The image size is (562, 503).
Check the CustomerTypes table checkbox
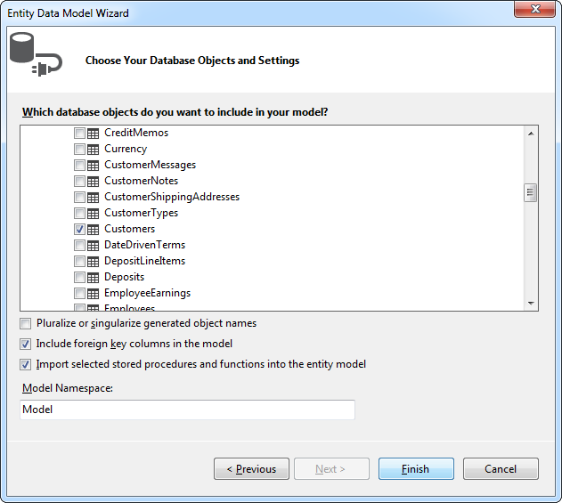coord(79,213)
